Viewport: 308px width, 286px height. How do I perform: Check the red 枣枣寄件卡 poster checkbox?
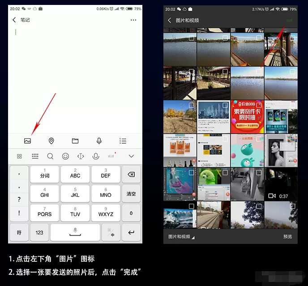[259, 105]
